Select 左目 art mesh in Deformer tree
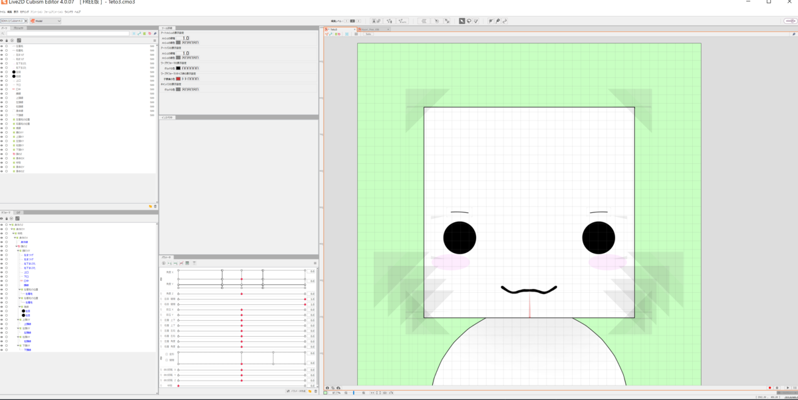 point(27,311)
